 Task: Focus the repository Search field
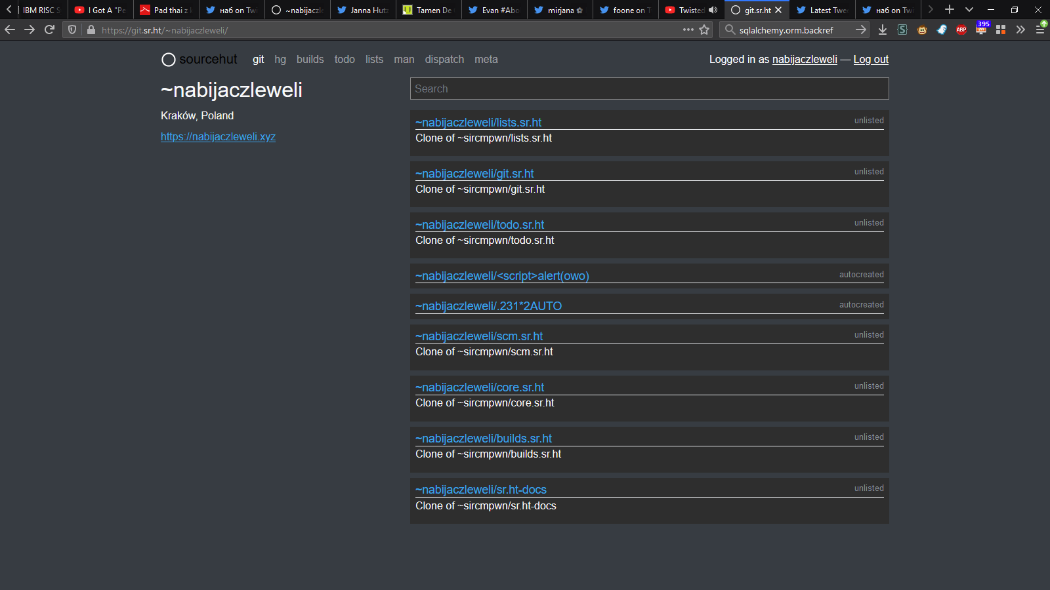pyautogui.click(x=649, y=88)
